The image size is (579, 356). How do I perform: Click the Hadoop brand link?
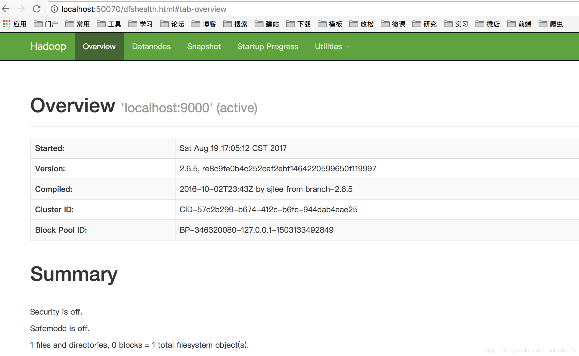click(48, 46)
